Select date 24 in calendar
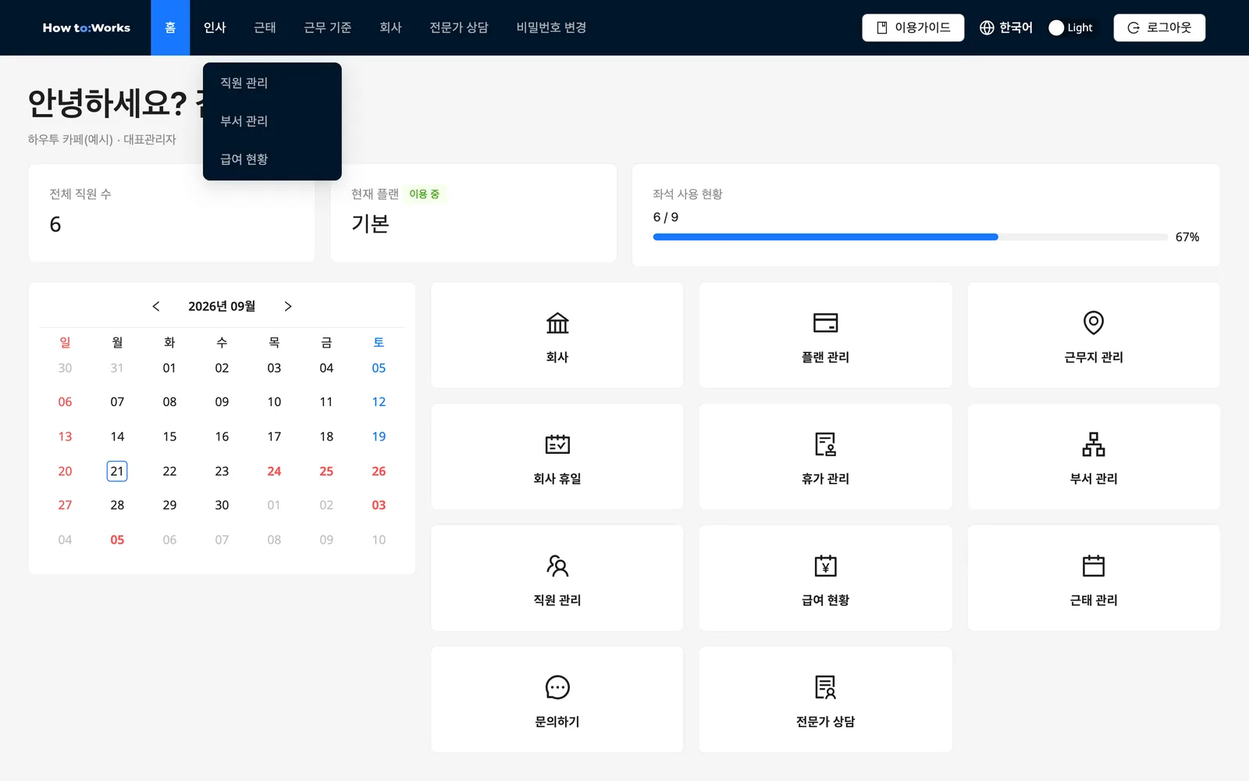The height and width of the screenshot is (781, 1249). click(x=274, y=471)
